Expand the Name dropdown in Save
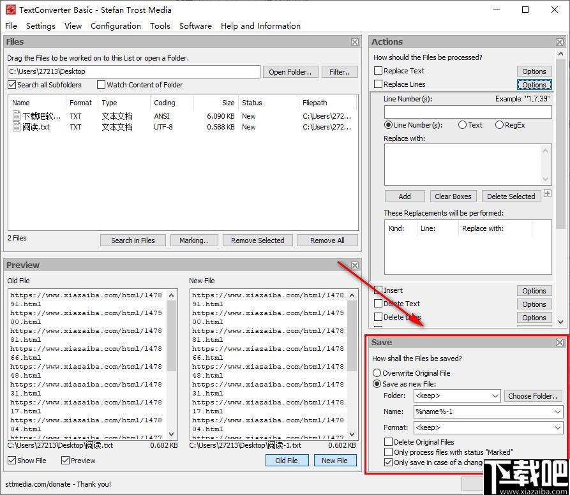This screenshot has width=570, height=495. 558,412
